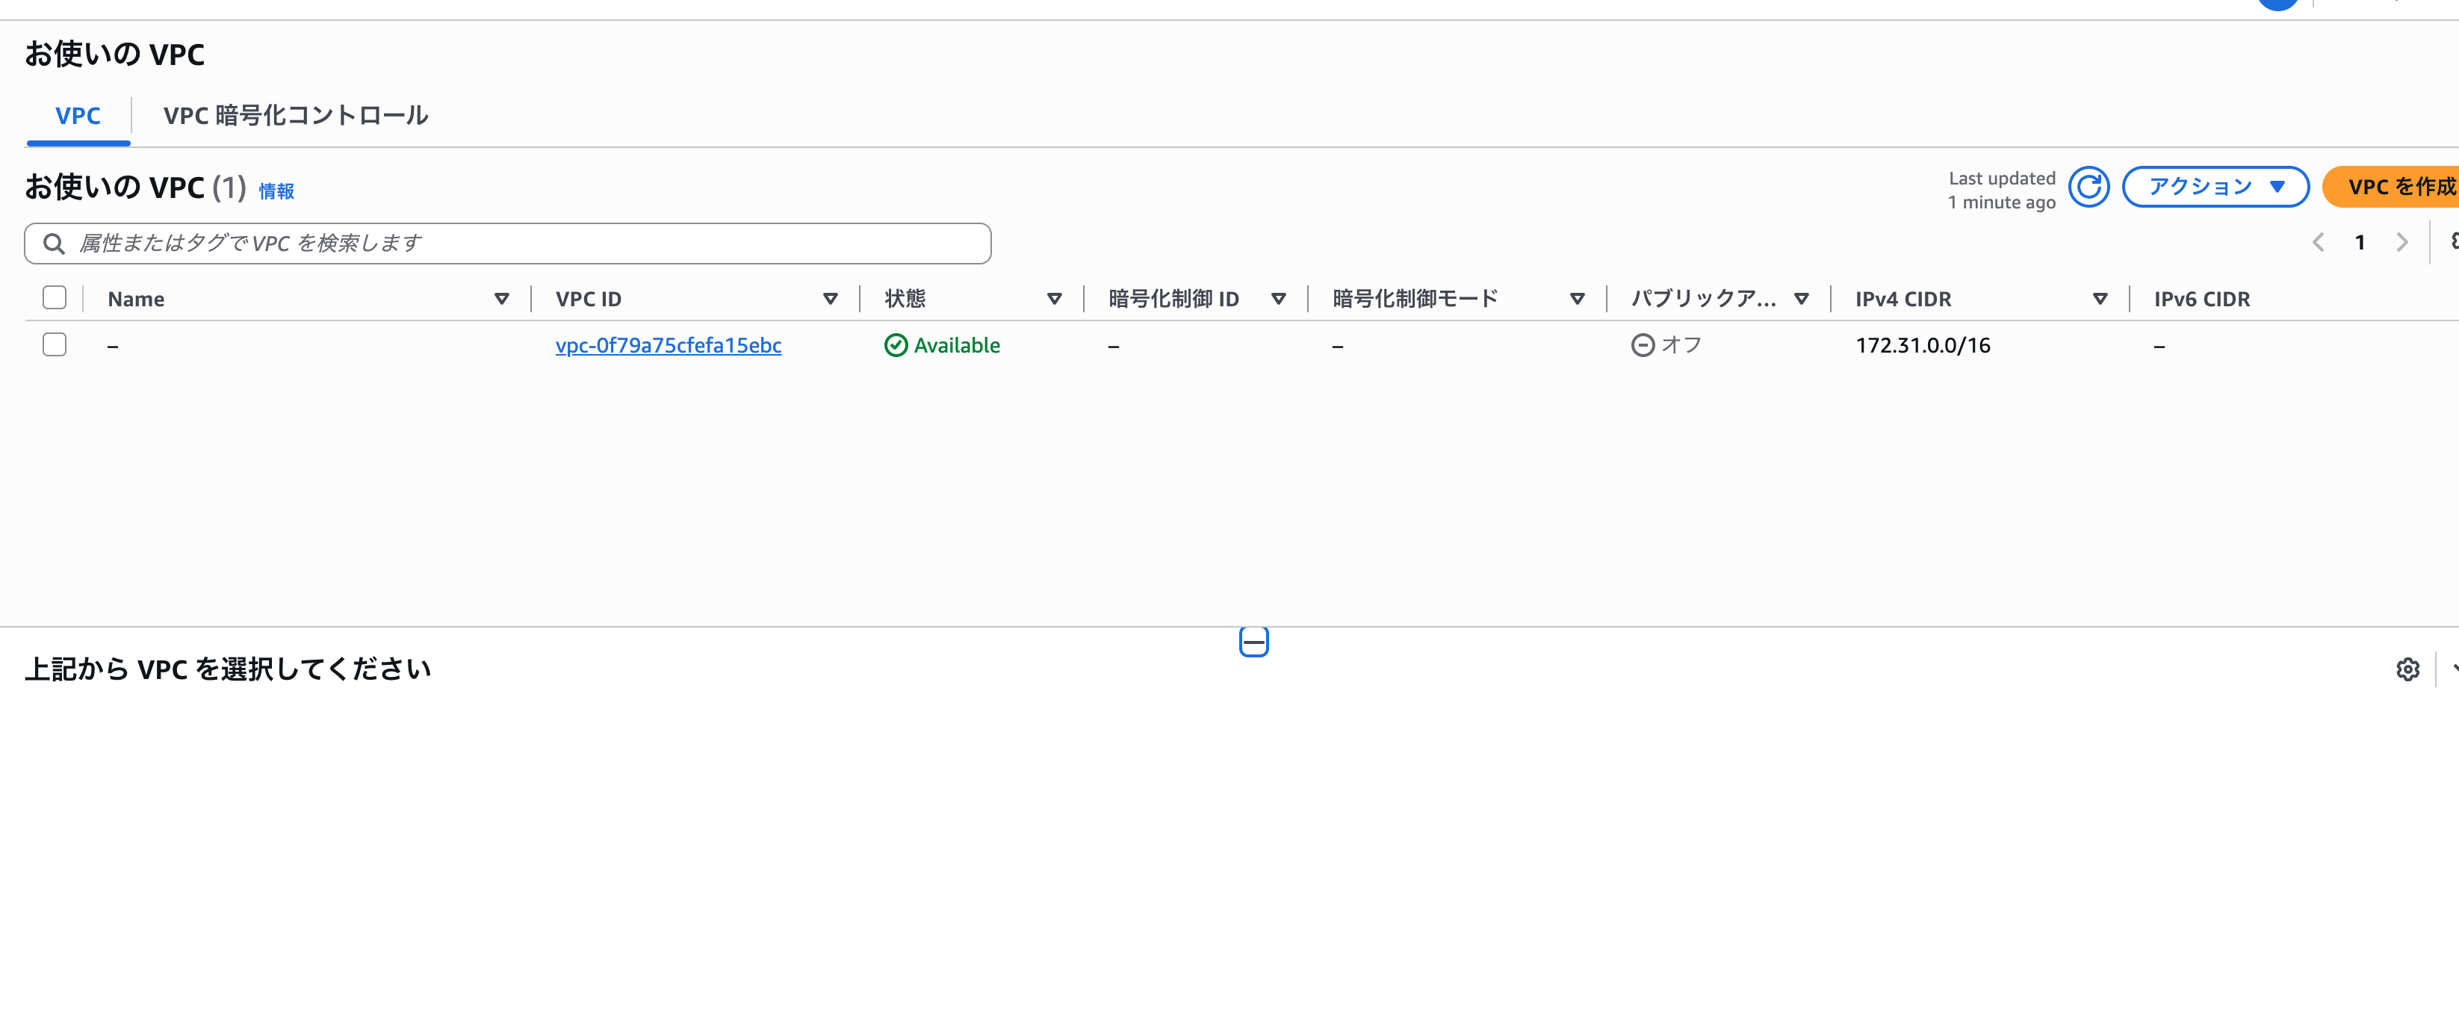2459x1010 pixels.
Task: Toggle the select-all checkbox in header
Action: tap(55, 298)
